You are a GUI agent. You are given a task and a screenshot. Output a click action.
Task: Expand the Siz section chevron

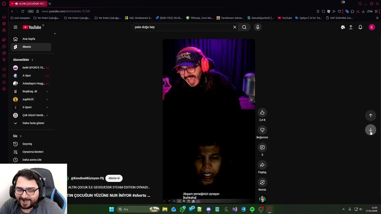click(x=21, y=136)
